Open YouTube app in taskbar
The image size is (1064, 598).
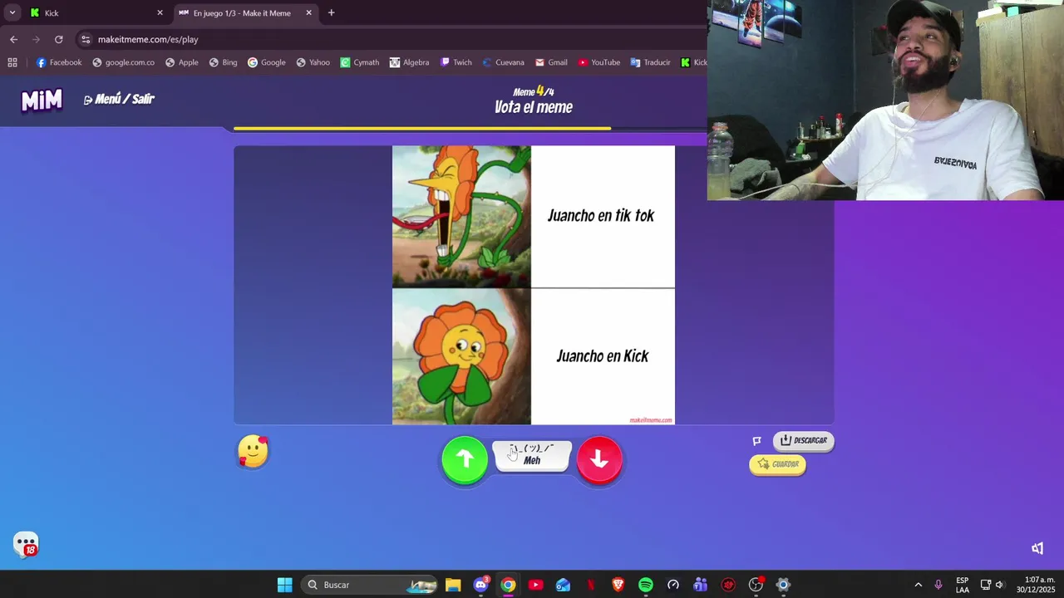535,585
